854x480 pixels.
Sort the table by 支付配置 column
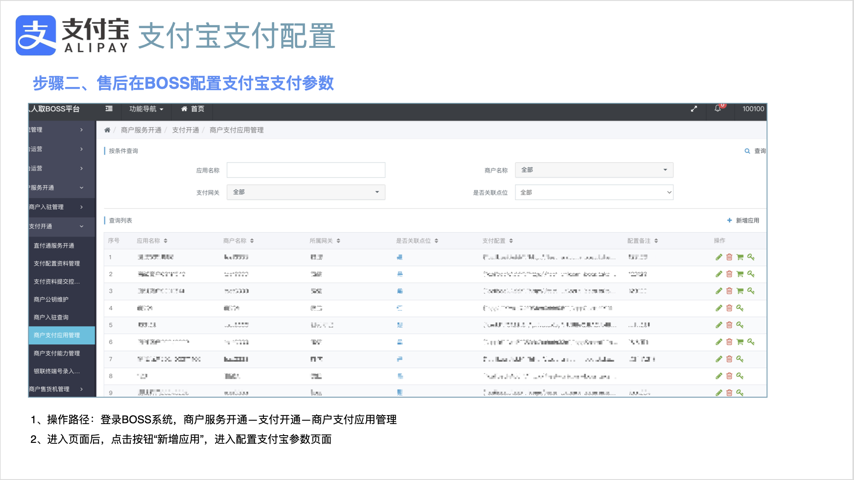(497, 241)
